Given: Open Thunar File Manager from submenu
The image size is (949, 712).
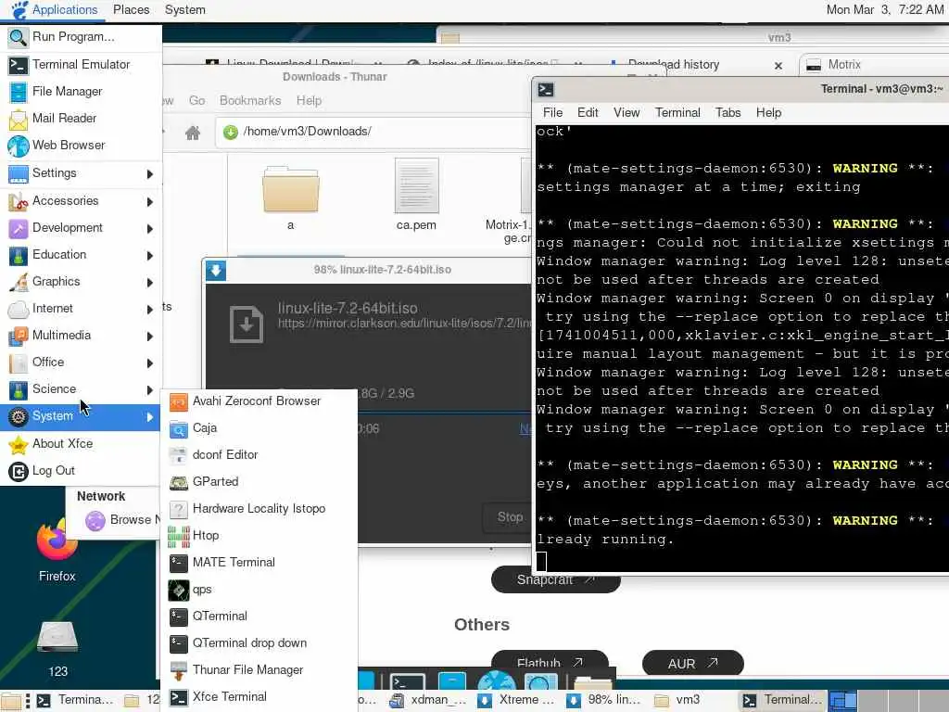Looking at the screenshot, I should pyautogui.click(x=259, y=670).
